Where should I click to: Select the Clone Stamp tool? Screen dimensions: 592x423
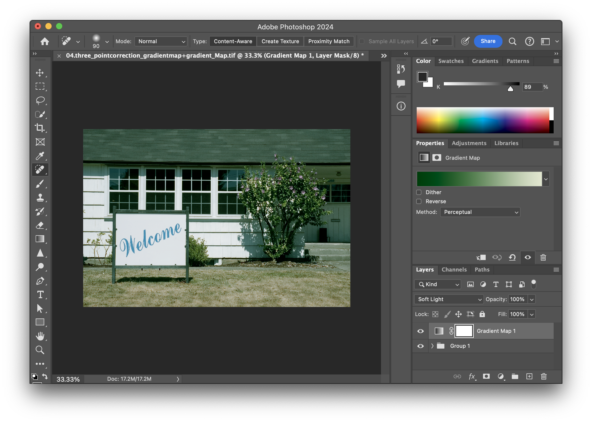click(40, 197)
